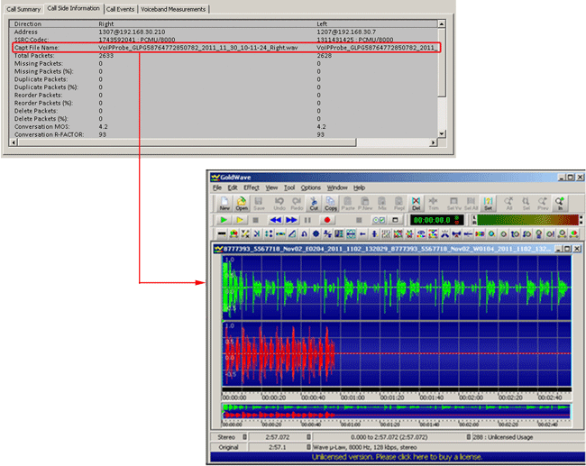Click the small overview waveform strip
This screenshot has width=586, height=466.
tap(397, 411)
